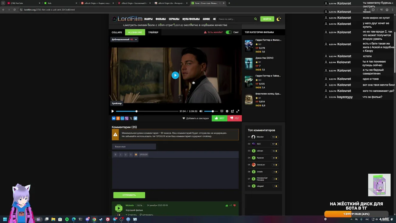Click the strikethrough S comment formatting button
This screenshot has height=223, width=396.
[131, 155]
